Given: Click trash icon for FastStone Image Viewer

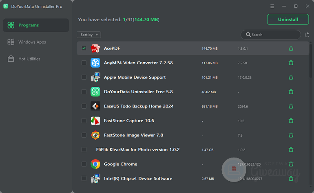Looking at the screenshot, I should pyautogui.click(x=291, y=135).
